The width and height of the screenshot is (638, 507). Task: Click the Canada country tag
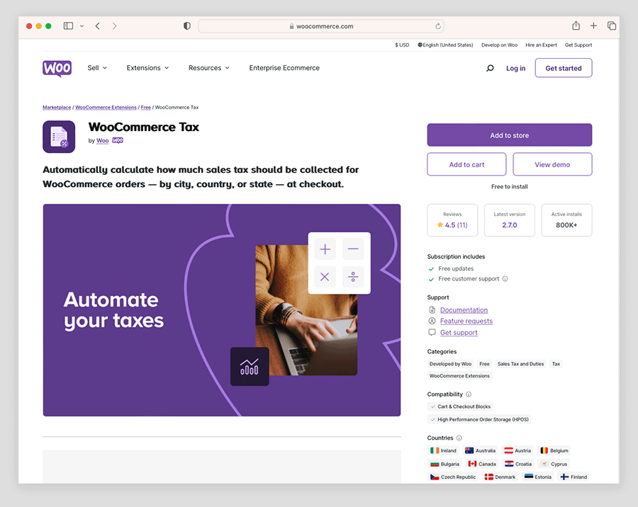pos(482,464)
